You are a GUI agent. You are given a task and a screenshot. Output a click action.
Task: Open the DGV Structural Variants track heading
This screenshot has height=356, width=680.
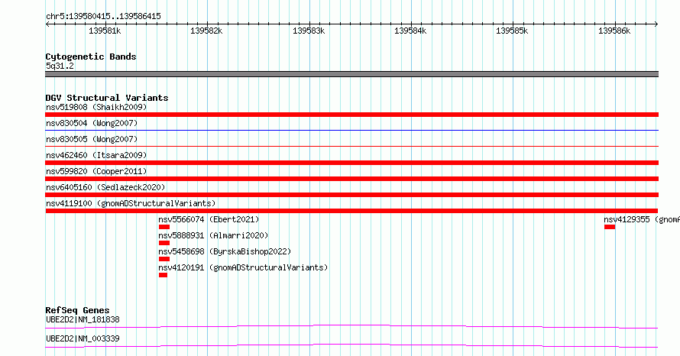click(107, 98)
